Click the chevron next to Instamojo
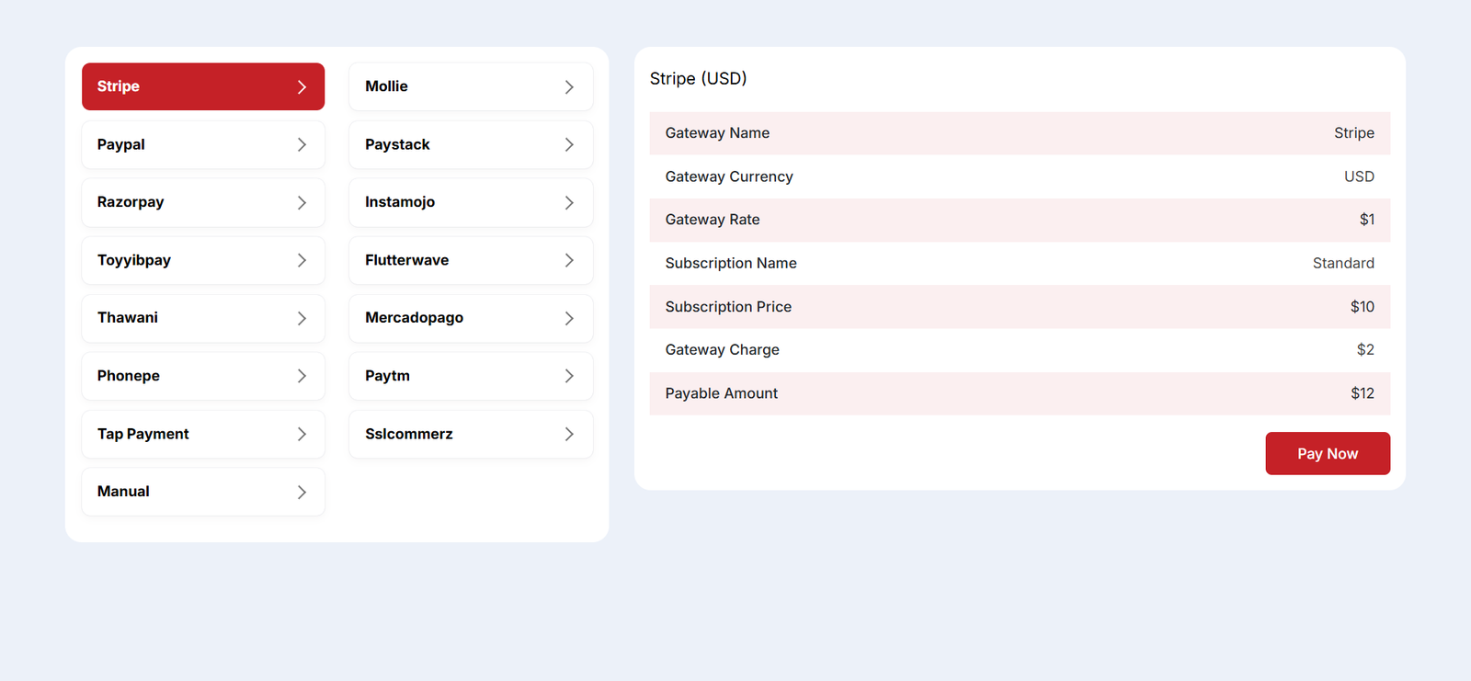This screenshot has width=1471, height=681. 569,202
